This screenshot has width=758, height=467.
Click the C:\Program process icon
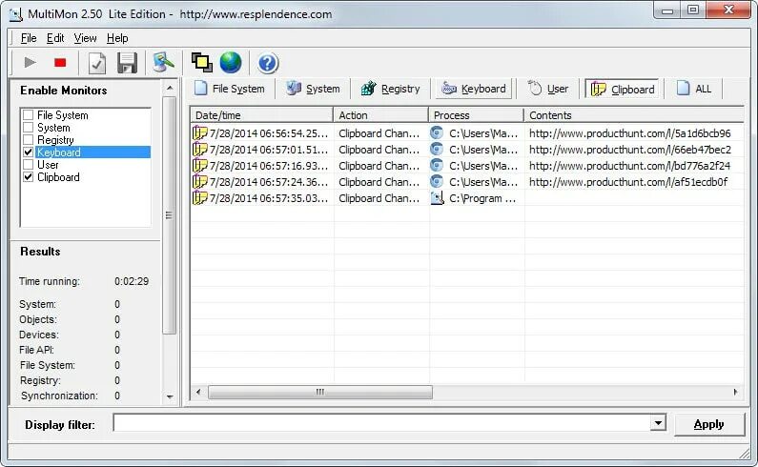(x=437, y=198)
